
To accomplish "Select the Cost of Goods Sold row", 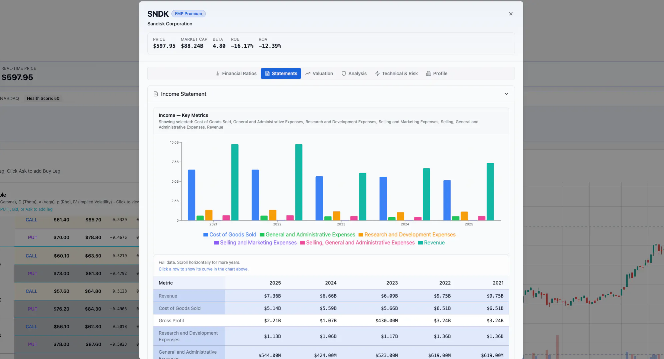I will [x=331, y=308].
